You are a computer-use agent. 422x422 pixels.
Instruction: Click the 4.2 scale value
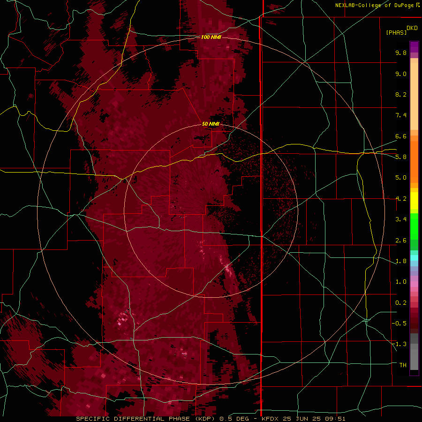pyautogui.click(x=401, y=199)
